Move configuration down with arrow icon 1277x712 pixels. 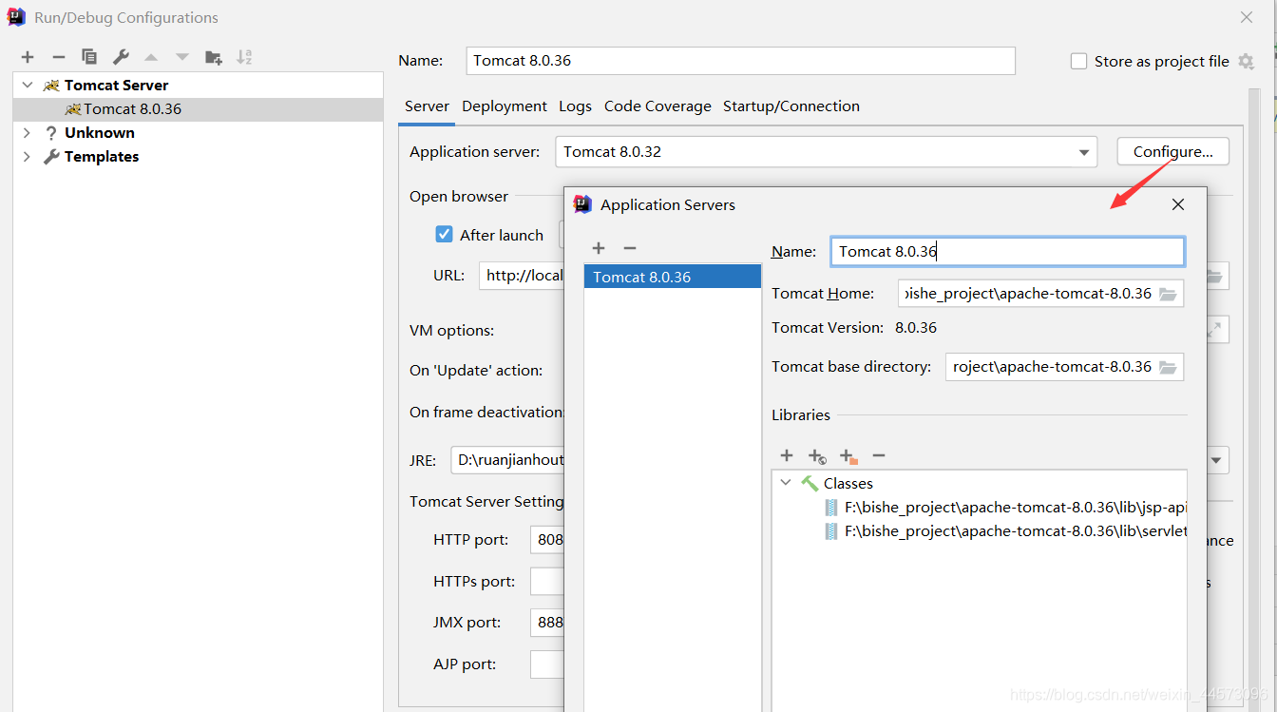coord(182,57)
